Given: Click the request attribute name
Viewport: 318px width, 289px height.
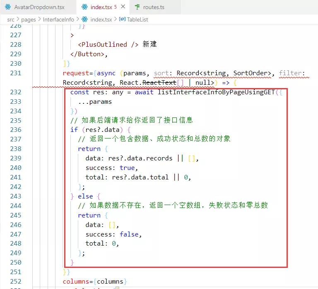Looking at the screenshot, I should pyautogui.click(x=76, y=73).
